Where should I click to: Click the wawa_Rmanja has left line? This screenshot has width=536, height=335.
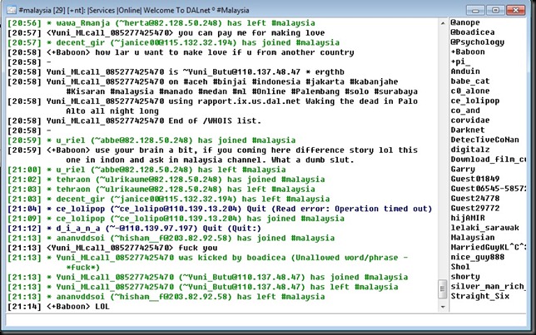click(161, 23)
